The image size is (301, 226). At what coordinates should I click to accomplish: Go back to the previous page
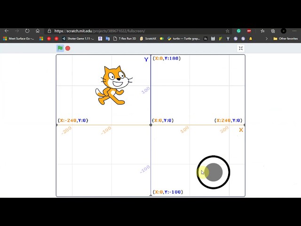[7, 31]
